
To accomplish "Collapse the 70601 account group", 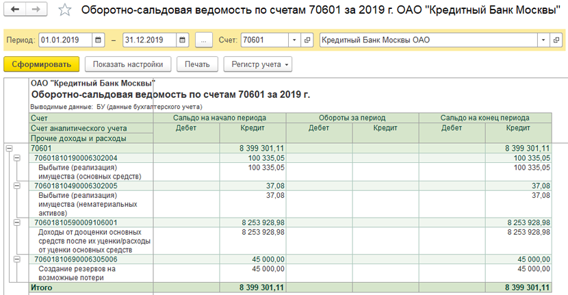I will (9, 148).
